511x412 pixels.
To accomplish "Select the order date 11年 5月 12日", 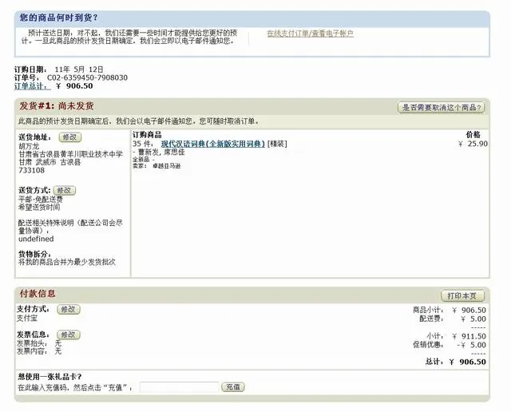I will click(x=79, y=69).
